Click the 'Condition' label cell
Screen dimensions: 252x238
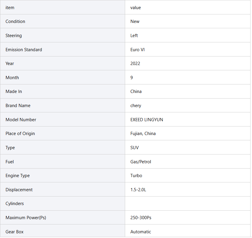15,21
